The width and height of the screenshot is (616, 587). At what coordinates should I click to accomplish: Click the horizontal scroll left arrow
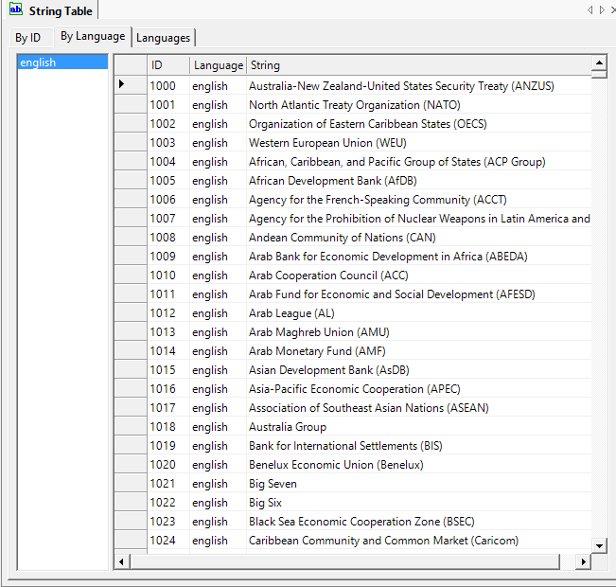pyautogui.click(x=121, y=561)
